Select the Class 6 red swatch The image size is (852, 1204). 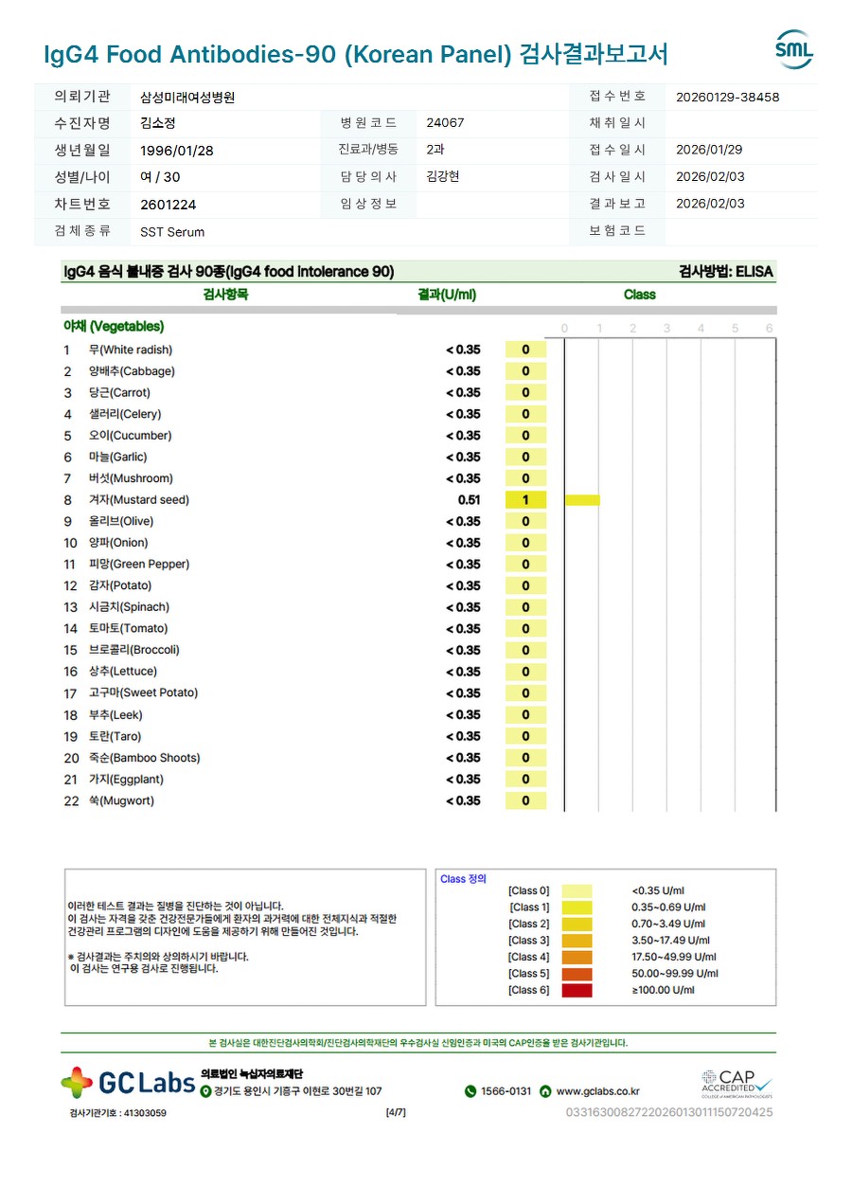click(577, 990)
